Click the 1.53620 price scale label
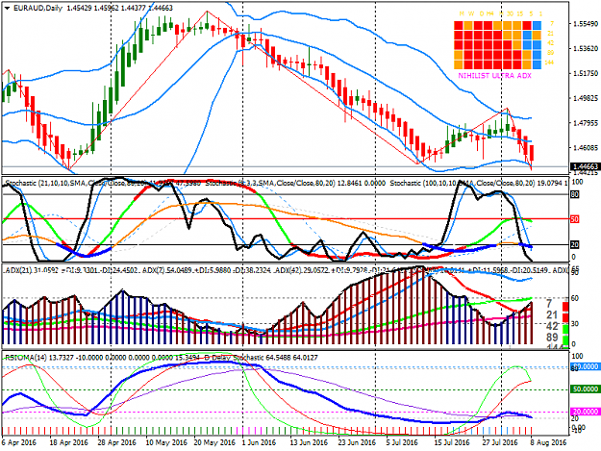 tap(586, 49)
